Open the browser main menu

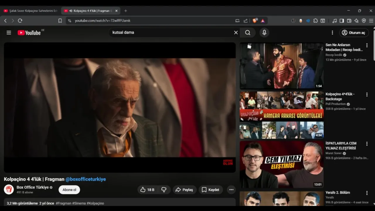(371, 21)
